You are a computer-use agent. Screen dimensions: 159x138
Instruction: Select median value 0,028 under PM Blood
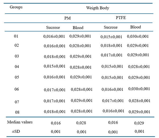click(81, 123)
